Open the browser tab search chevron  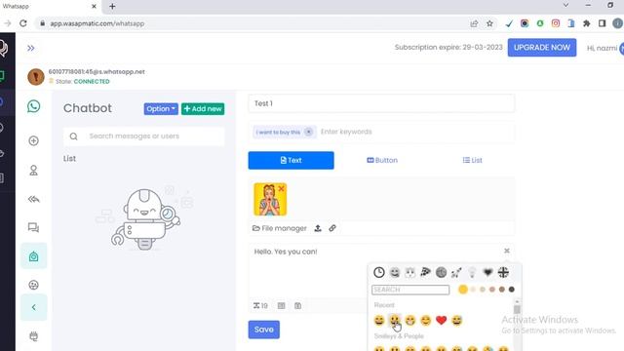coord(565,6)
